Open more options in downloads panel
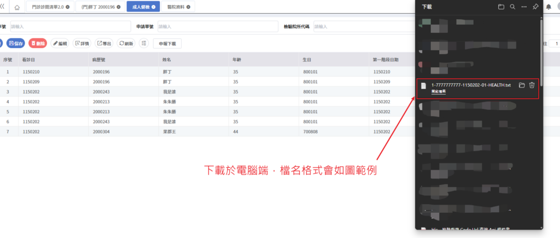This screenshot has width=560, height=238. (524, 7)
